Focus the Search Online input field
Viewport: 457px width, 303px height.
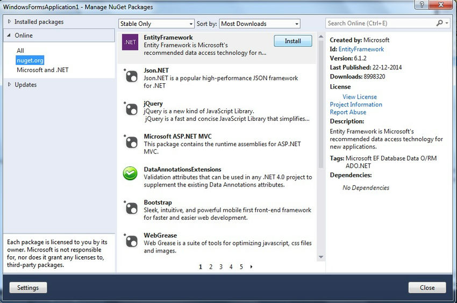click(x=380, y=23)
